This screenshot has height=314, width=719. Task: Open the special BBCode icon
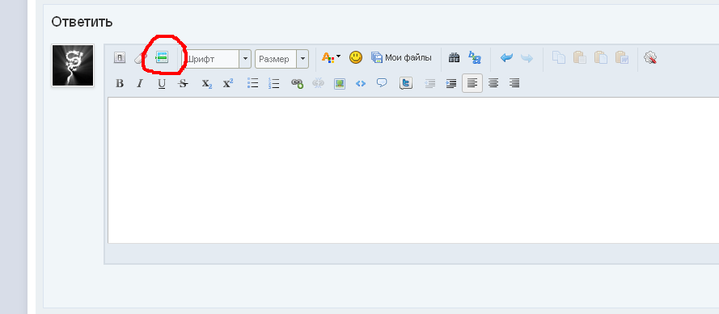click(162, 57)
